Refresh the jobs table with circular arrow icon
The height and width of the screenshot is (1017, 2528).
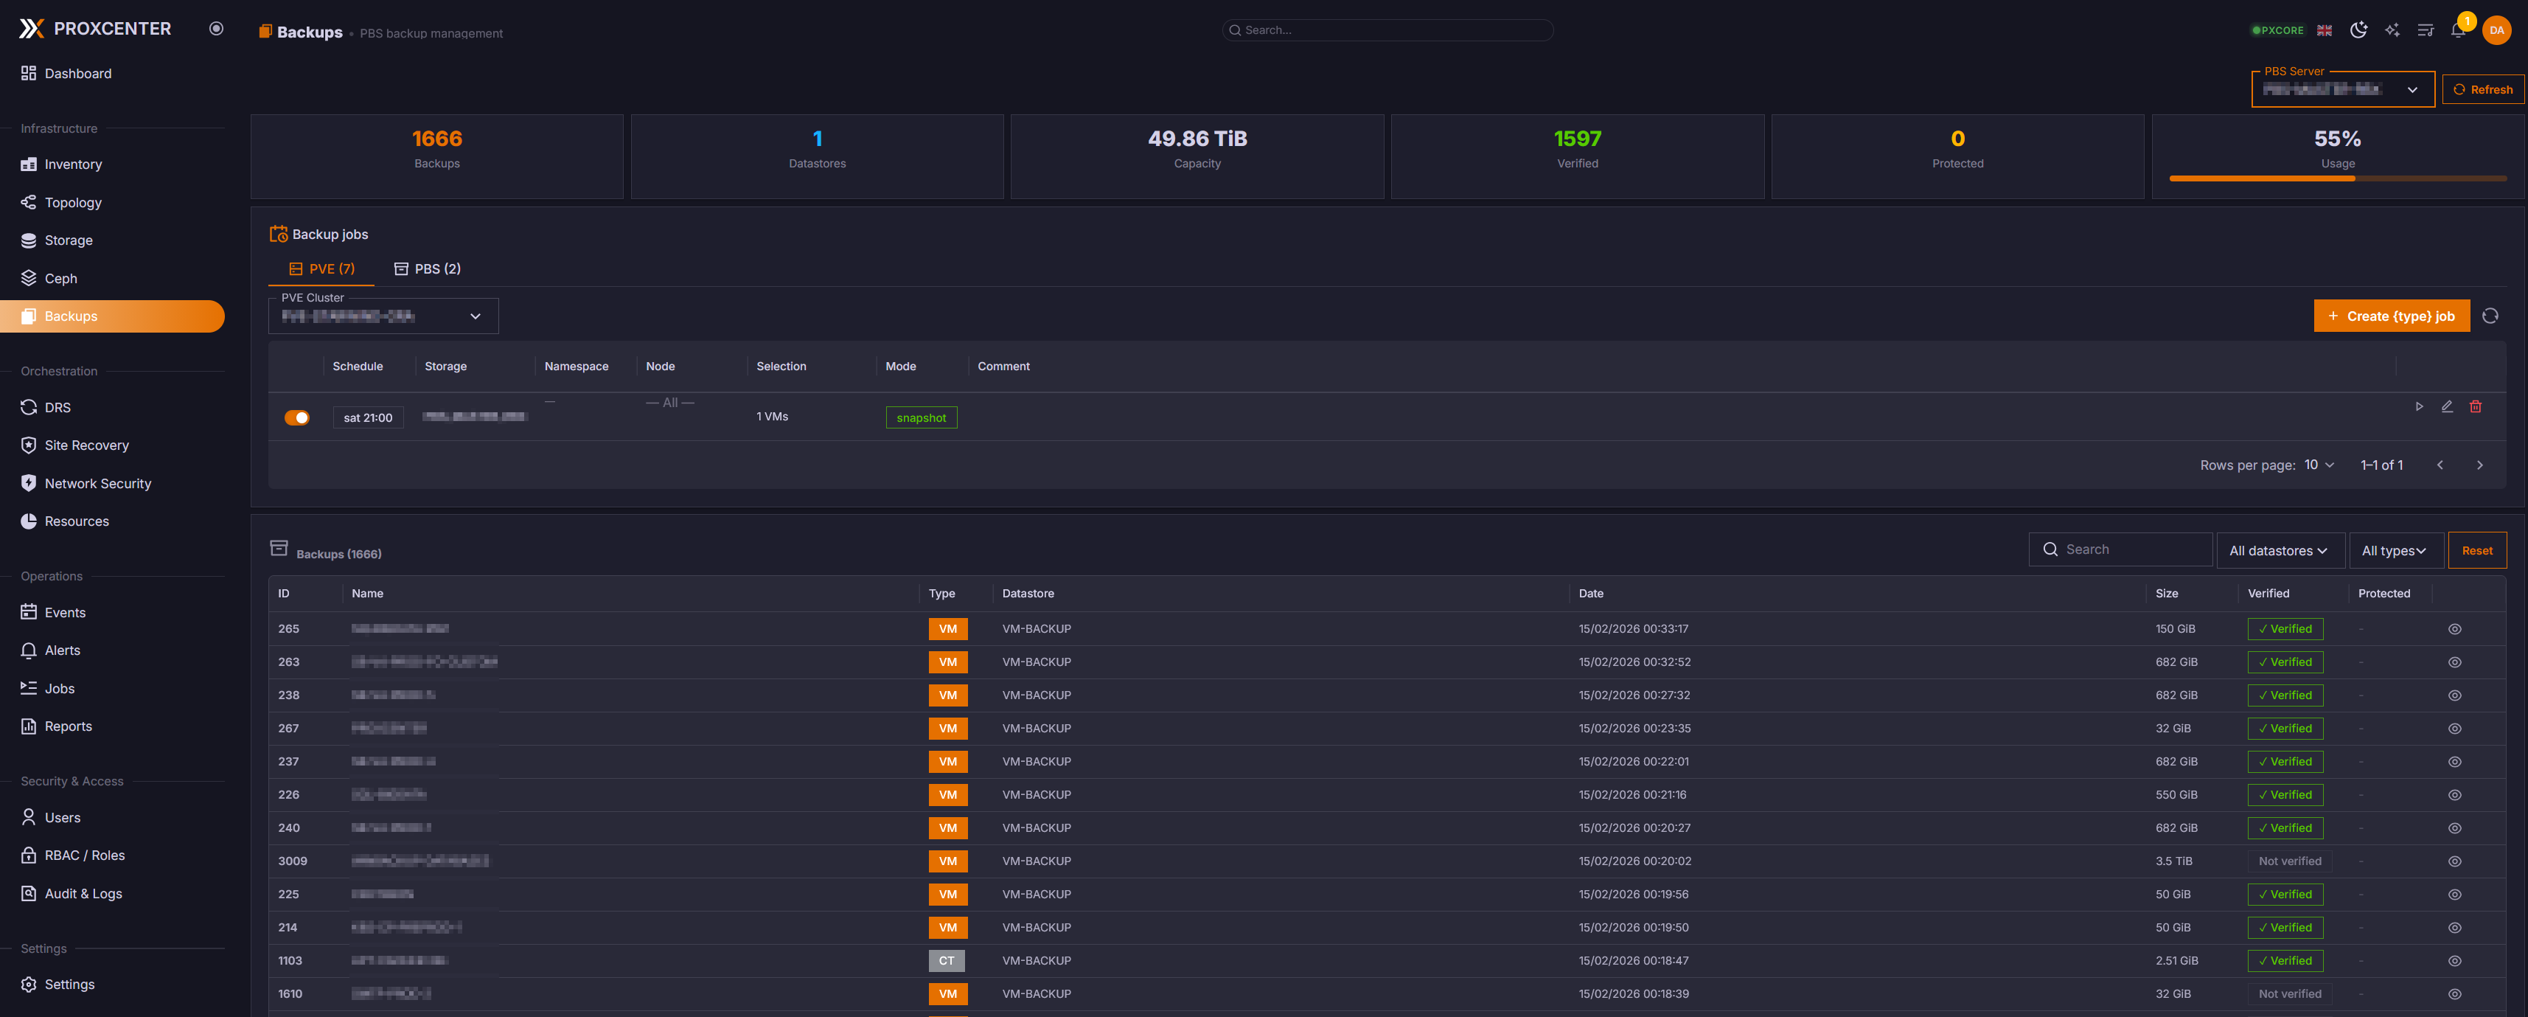pyautogui.click(x=2492, y=315)
